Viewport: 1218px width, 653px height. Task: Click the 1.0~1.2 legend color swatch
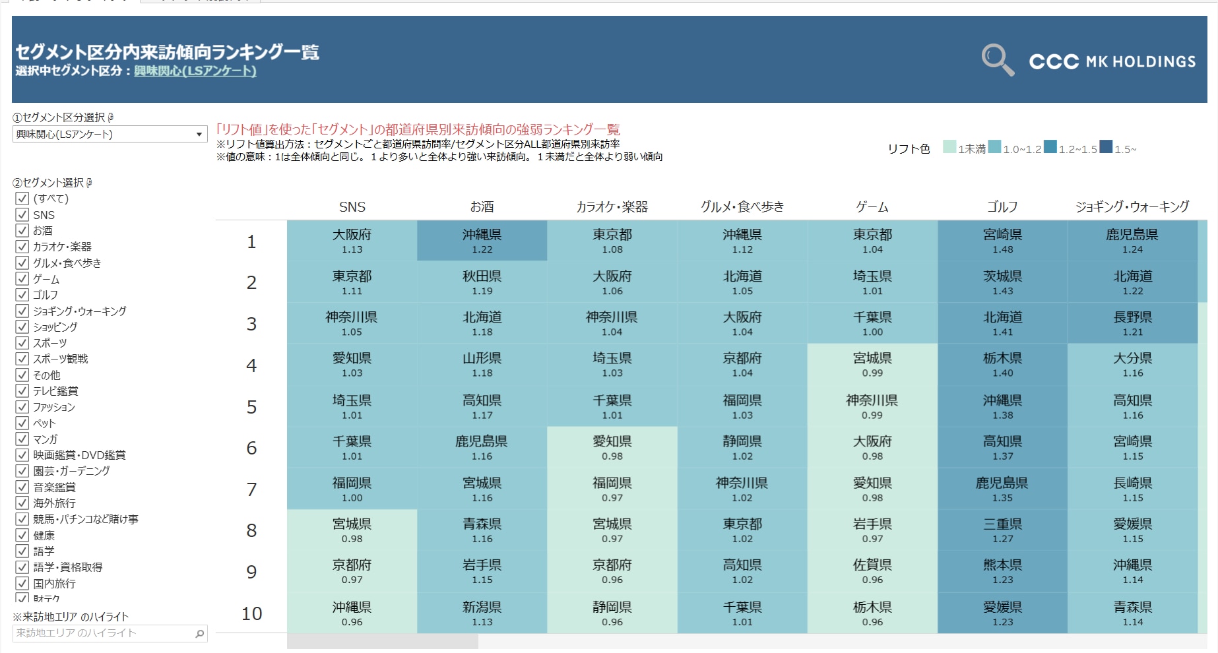(x=994, y=146)
